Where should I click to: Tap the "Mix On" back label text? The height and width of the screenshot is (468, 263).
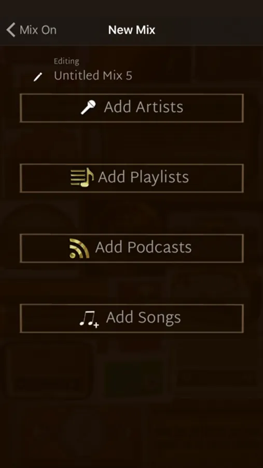coord(38,30)
